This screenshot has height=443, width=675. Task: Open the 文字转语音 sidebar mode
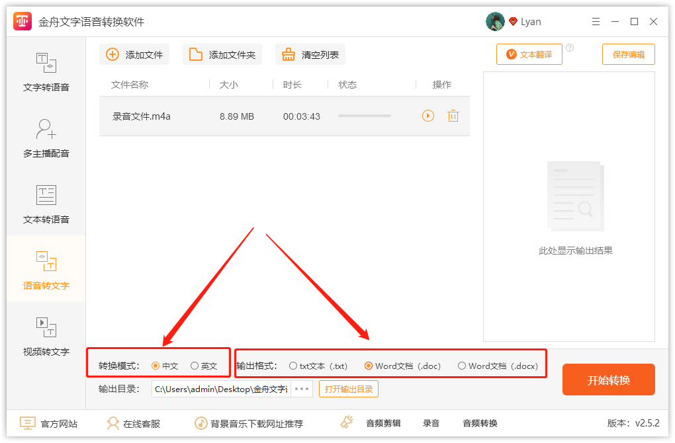(46, 72)
